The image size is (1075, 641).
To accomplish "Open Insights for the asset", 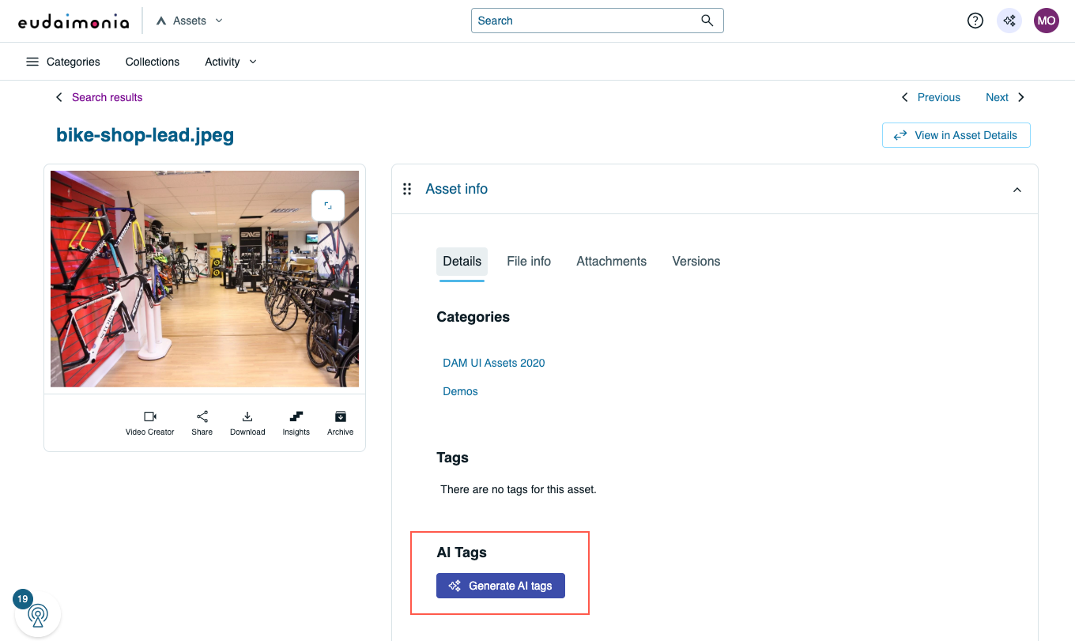I will pyautogui.click(x=296, y=423).
